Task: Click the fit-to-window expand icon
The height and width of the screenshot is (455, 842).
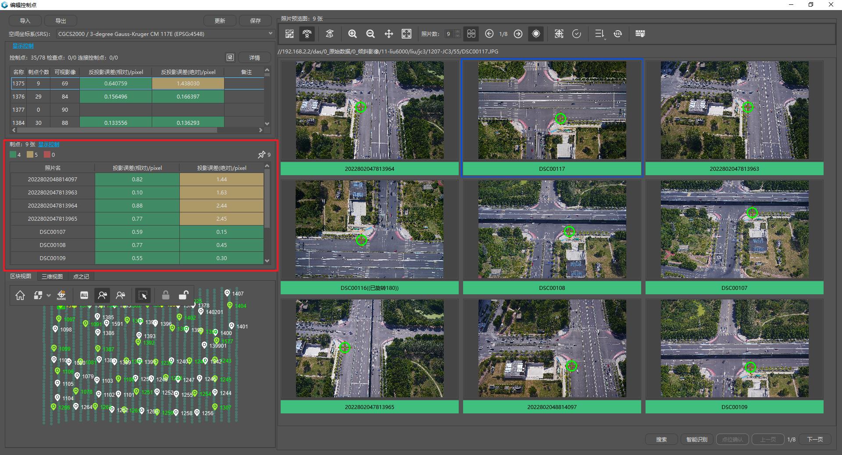Action: tap(407, 34)
